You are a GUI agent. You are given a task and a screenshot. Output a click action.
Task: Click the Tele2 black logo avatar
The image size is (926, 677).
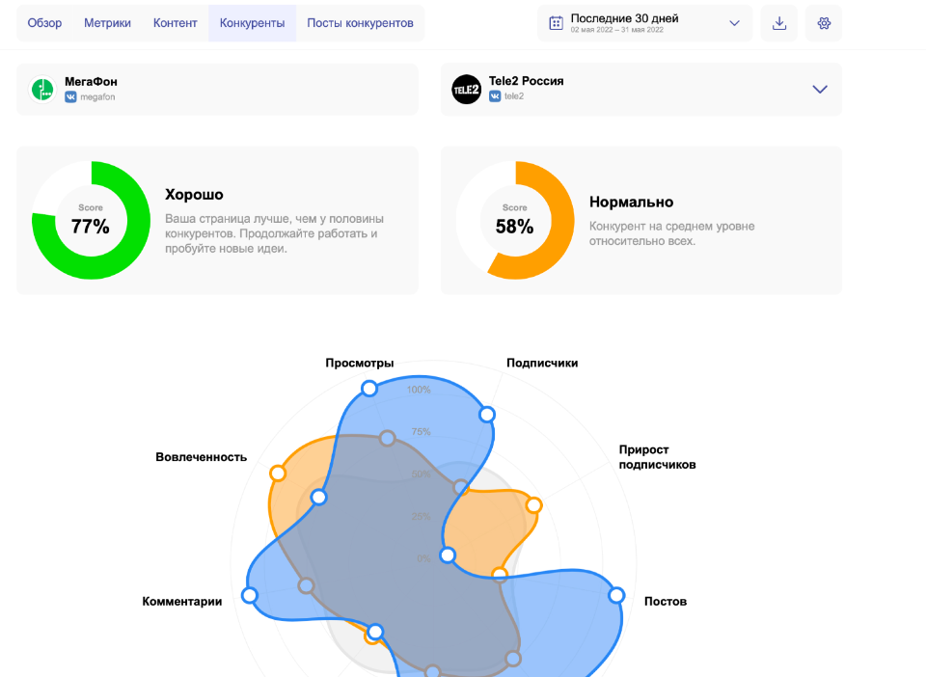(467, 89)
